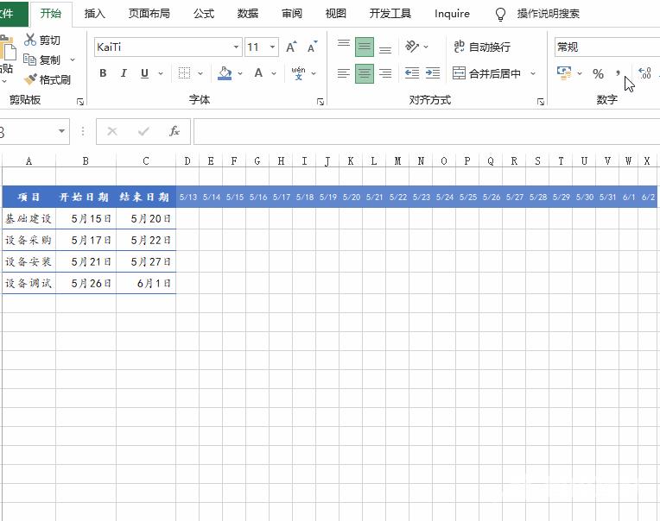Click the text orientation icon
Screen dimensions: 660x521
pyautogui.click(x=413, y=47)
